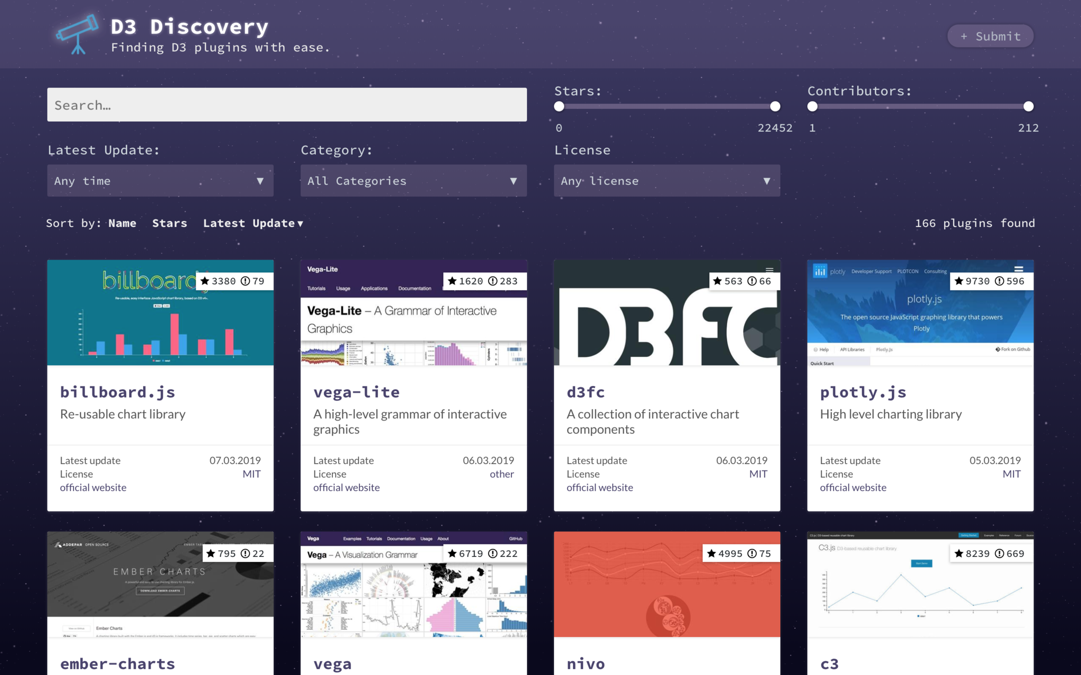This screenshot has height=675, width=1081.
Task: Sort plugins by Name
Action: (x=122, y=223)
